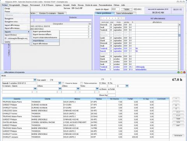Open the Fichier menu
Screen dimensions: 187x141
[5, 5]
